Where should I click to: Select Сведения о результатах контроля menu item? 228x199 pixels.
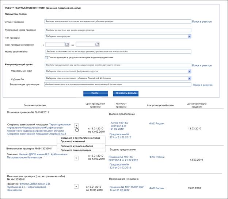[80, 138]
